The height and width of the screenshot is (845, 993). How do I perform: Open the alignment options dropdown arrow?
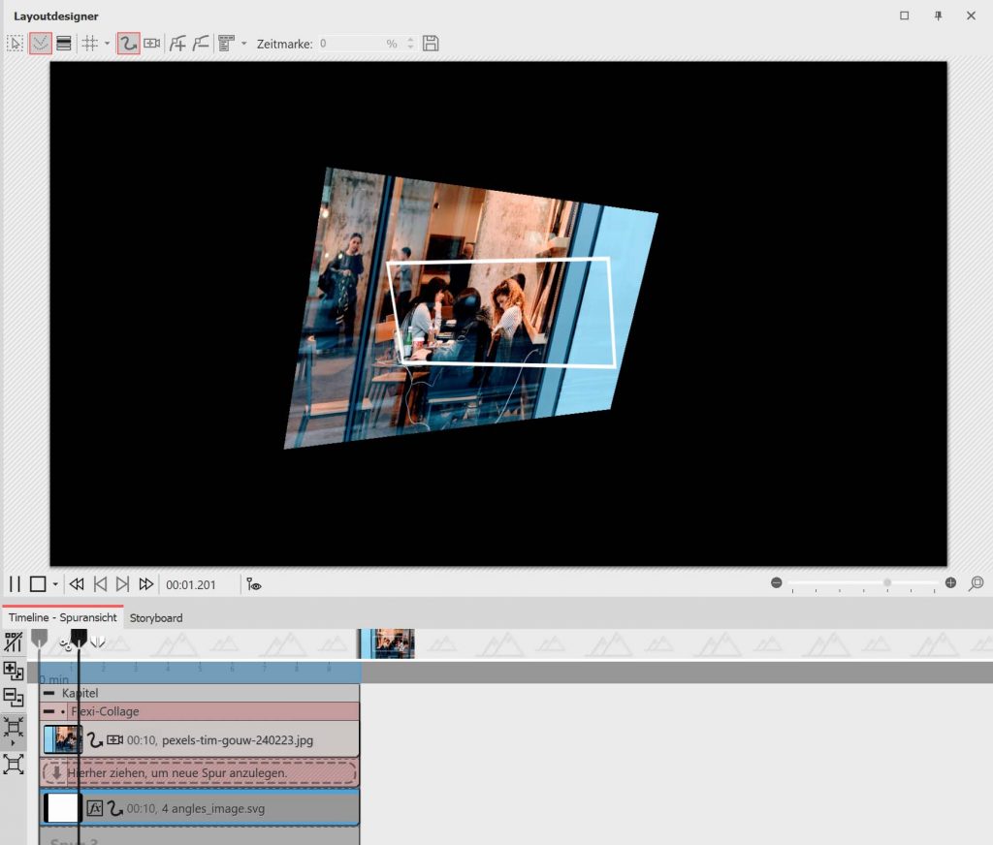[243, 44]
